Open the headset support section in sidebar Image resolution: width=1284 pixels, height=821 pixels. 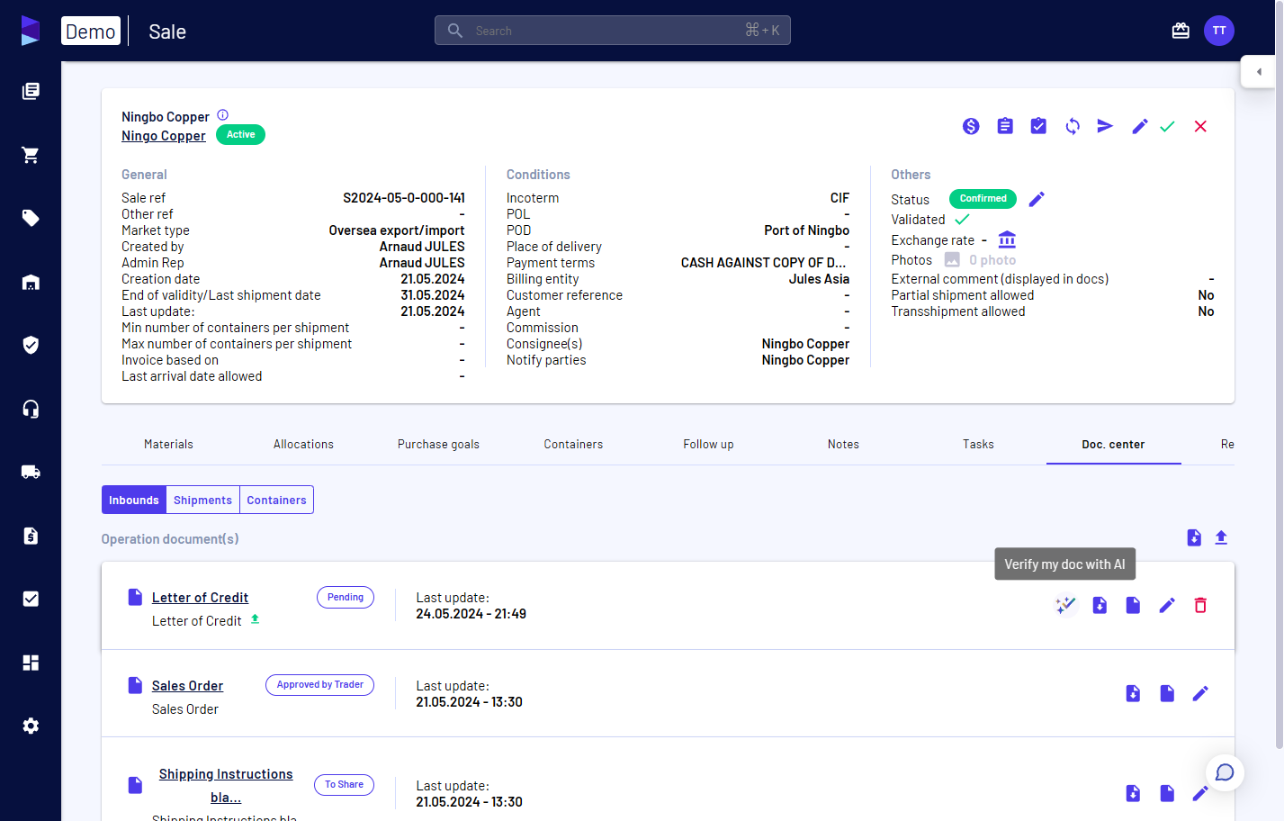click(31, 409)
